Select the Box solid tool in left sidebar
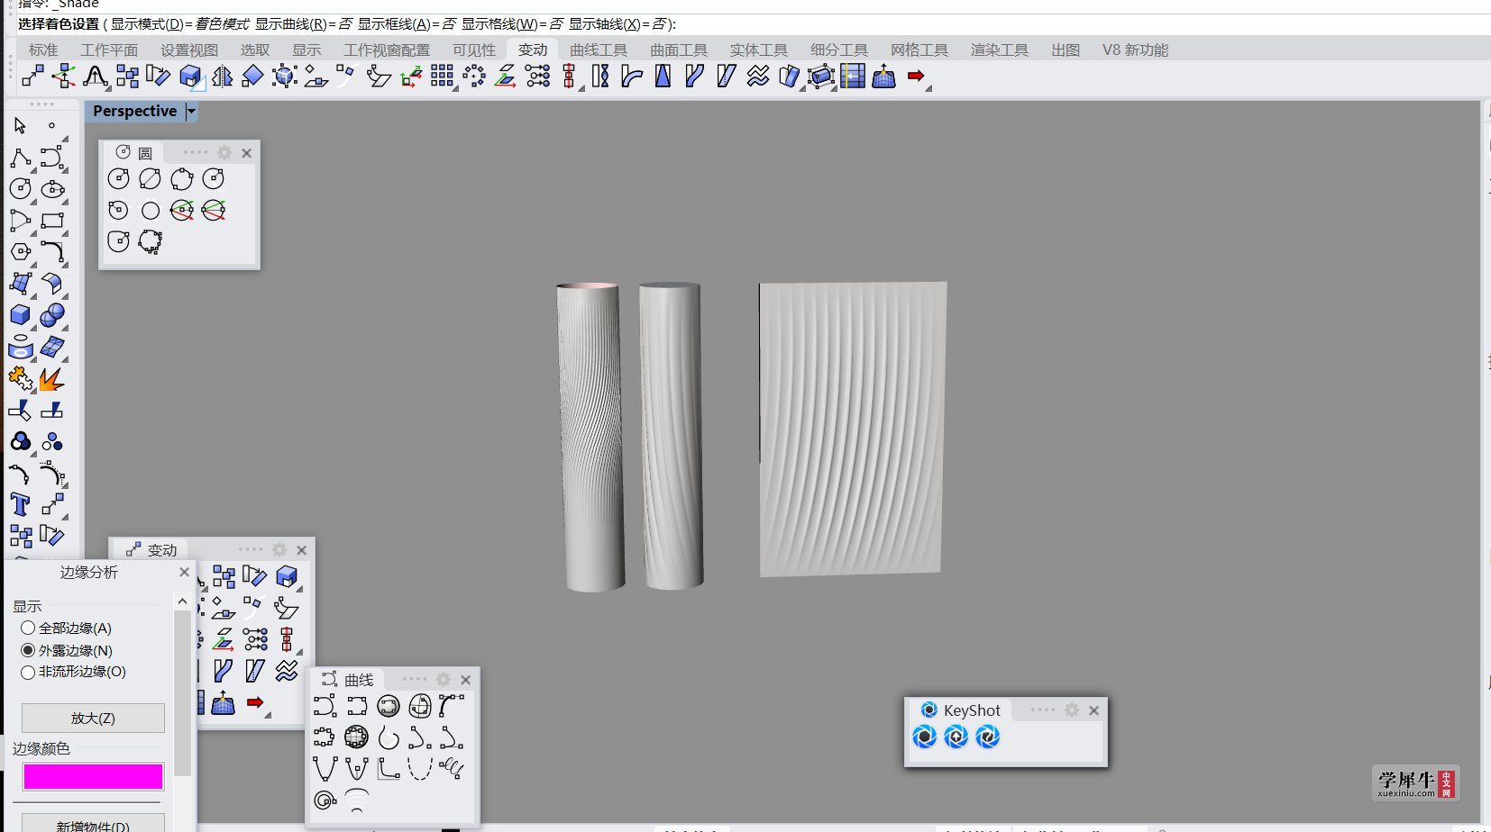1491x832 pixels. [x=21, y=315]
